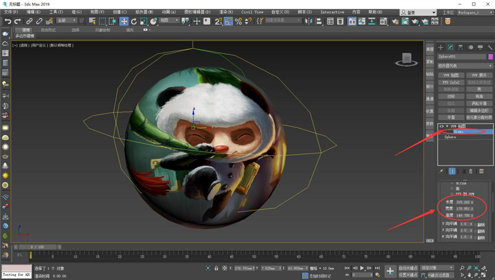Open the Scene Explorer toggle icon
This screenshot has height=280, width=495.
pyautogui.click(x=330, y=21)
